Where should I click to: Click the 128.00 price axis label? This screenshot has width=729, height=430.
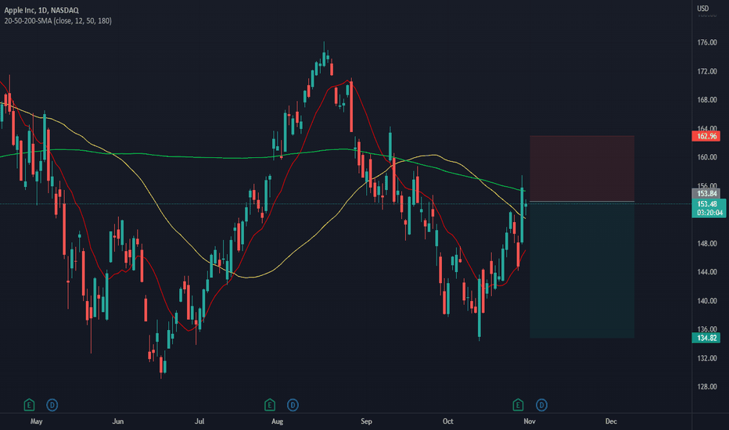(706, 387)
